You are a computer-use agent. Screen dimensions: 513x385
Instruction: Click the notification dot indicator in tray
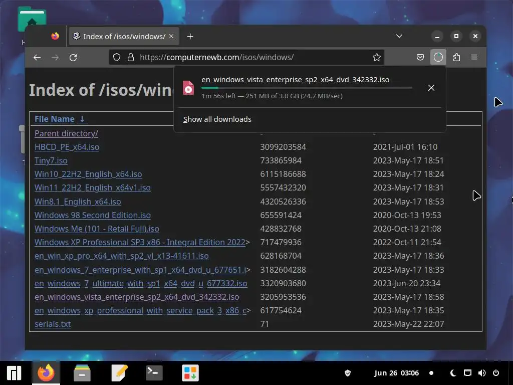click(x=431, y=373)
